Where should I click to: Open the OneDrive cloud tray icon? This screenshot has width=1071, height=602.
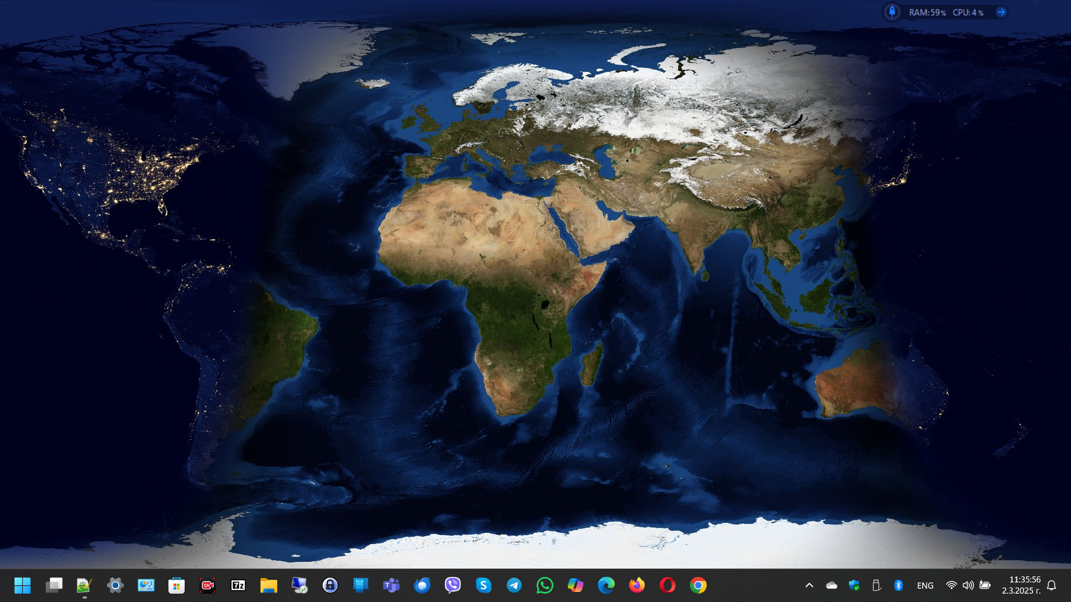click(832, 585)
